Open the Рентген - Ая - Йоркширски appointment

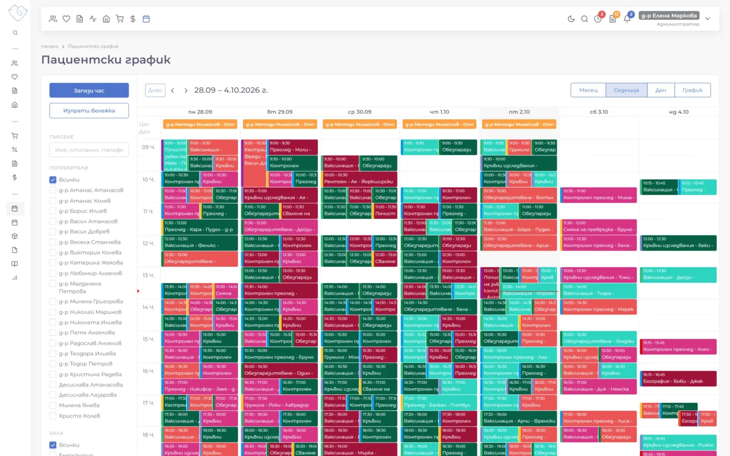click(360, 179)
